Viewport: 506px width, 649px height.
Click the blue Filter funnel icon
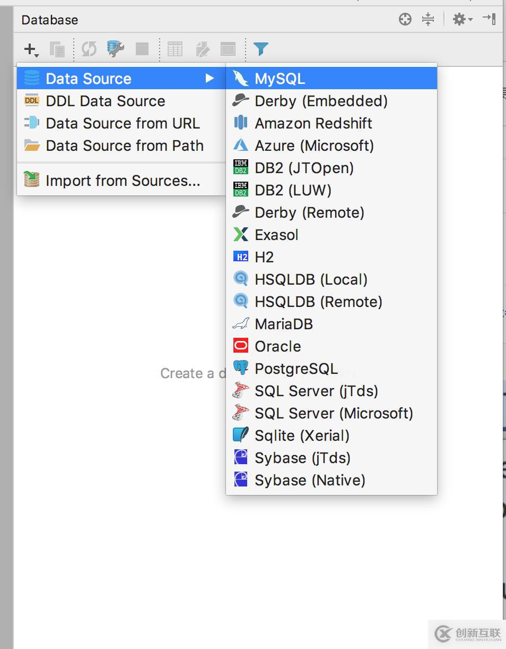260,49
